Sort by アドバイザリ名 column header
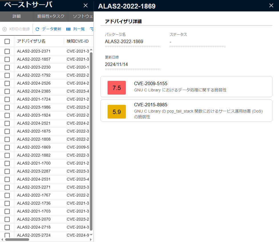 tap(31, 41)
